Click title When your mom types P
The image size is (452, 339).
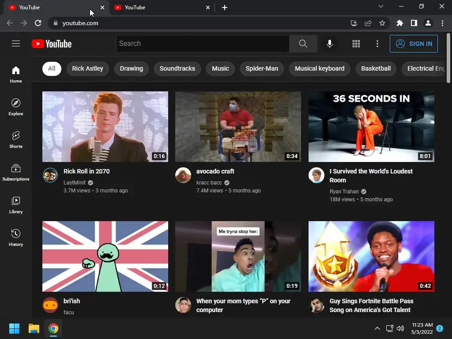pos(243,305)
